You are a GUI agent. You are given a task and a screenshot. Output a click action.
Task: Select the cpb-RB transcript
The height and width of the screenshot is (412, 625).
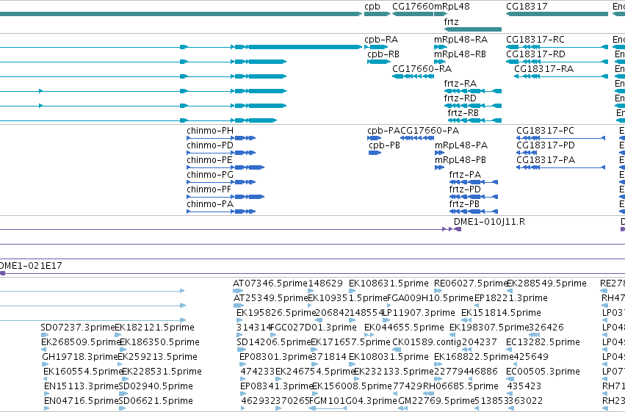click(x=379, y=62)
